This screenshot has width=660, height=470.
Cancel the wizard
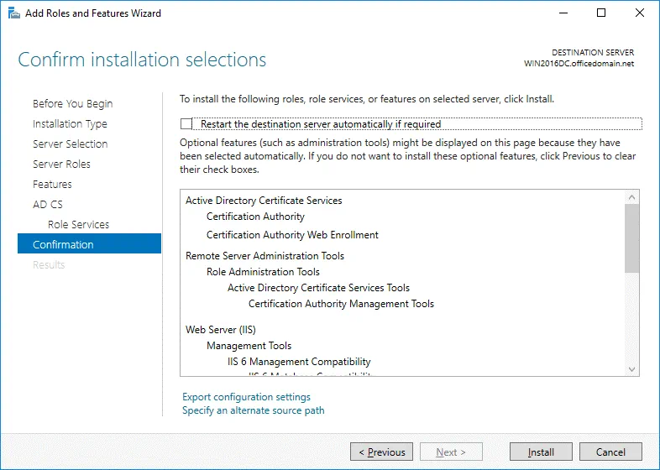tap(610, 452)
